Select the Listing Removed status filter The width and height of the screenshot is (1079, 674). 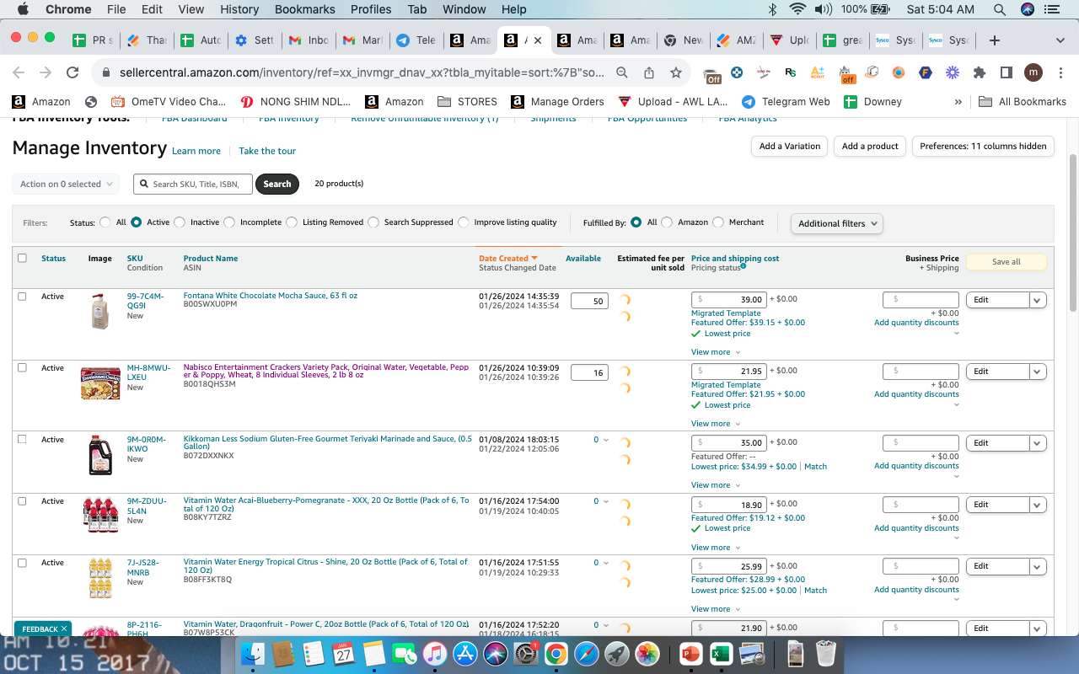coord(292,222)
